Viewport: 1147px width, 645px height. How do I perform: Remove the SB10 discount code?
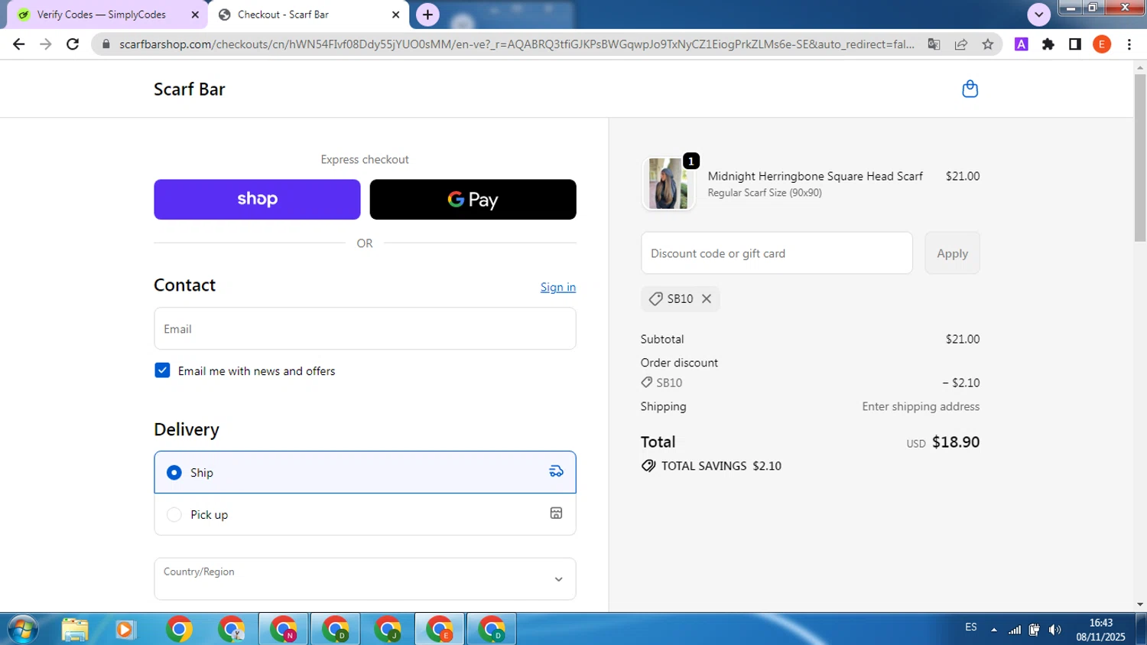pos(707,298)
